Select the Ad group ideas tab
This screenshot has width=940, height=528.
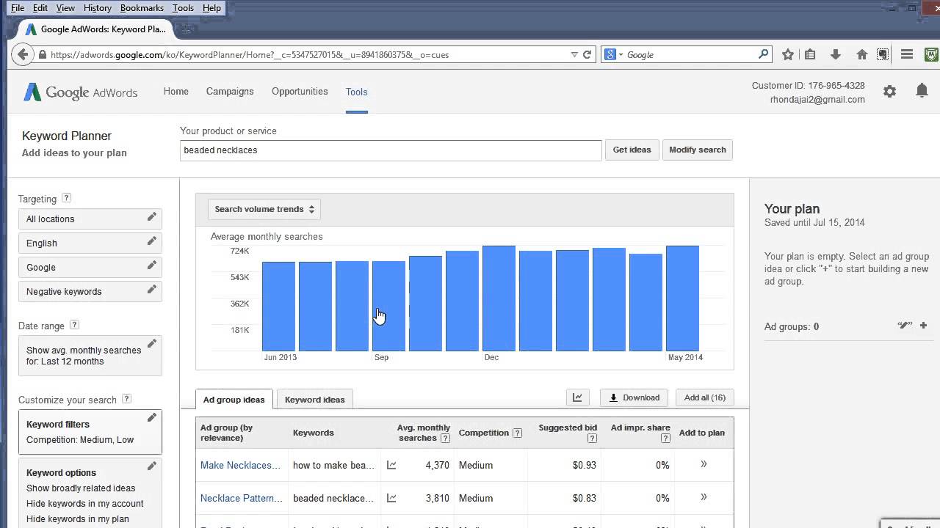234,400
